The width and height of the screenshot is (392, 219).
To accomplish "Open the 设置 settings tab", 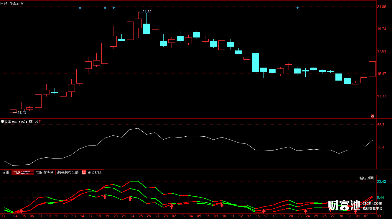I will [6, 172].
